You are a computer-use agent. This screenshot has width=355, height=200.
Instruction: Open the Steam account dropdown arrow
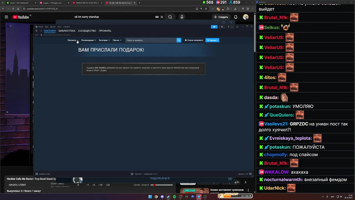(232, 27)
